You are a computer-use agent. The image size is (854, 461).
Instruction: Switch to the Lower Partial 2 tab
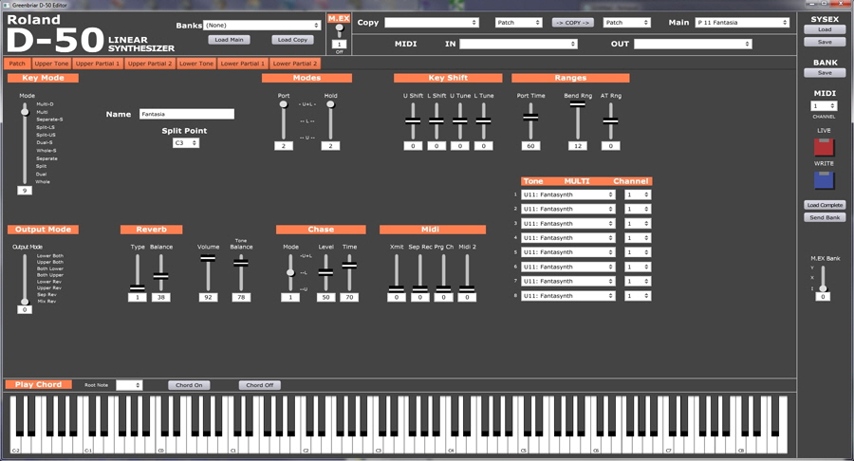point(295,64)
